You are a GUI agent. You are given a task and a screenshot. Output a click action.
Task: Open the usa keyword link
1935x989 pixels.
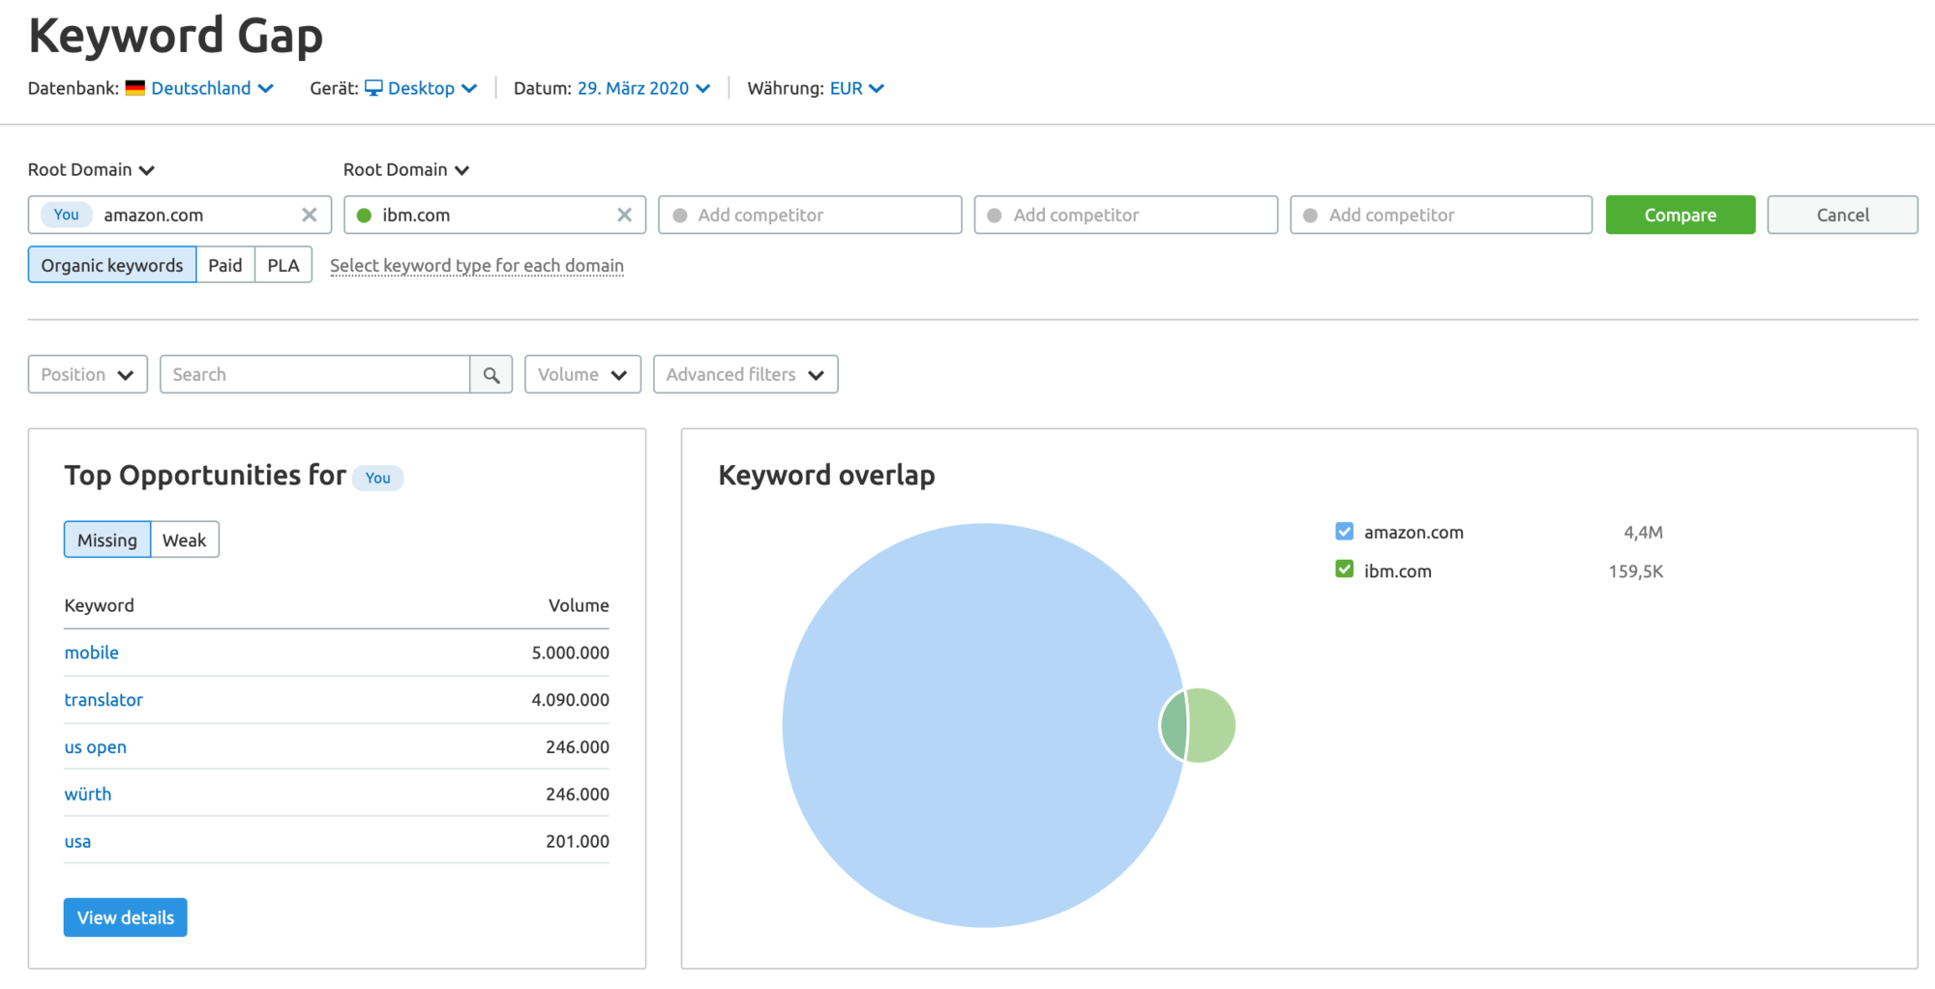pos(77,842)
